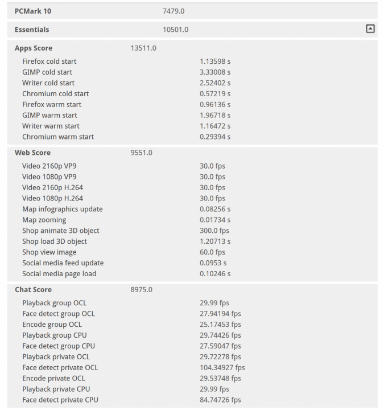Screen dimensions: 384x410
Task: Click the Apps Score heading
Action: 34,48
